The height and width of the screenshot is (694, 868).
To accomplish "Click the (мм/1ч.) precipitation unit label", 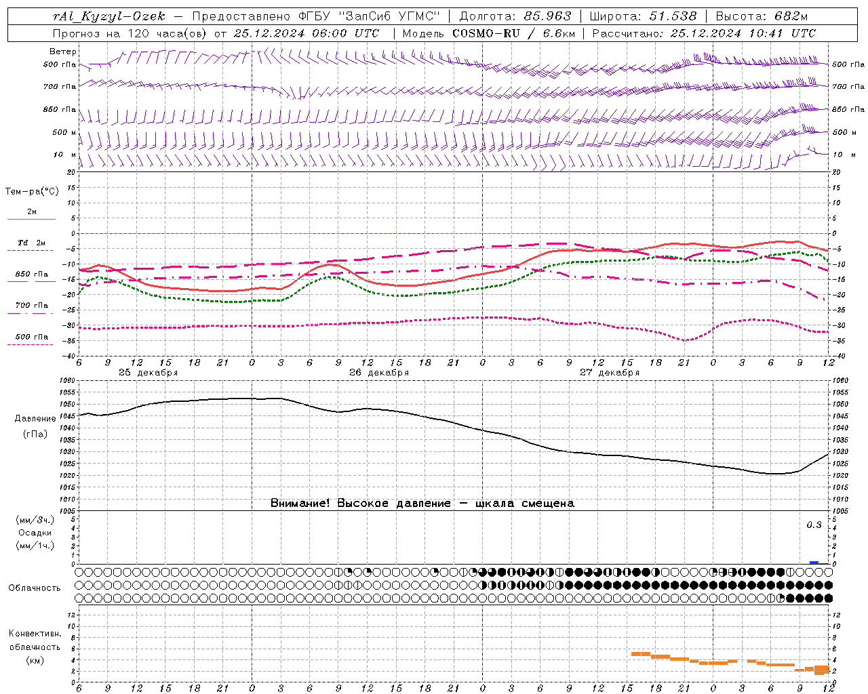I will (35, 546).
